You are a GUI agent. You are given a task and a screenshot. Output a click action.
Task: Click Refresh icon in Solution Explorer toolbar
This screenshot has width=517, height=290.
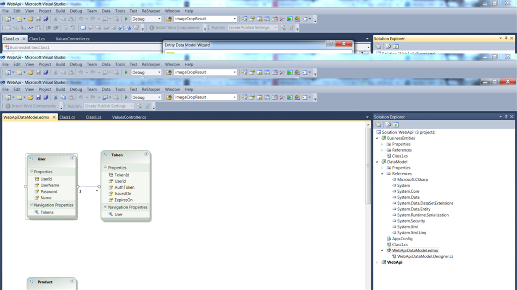[396, 125]
